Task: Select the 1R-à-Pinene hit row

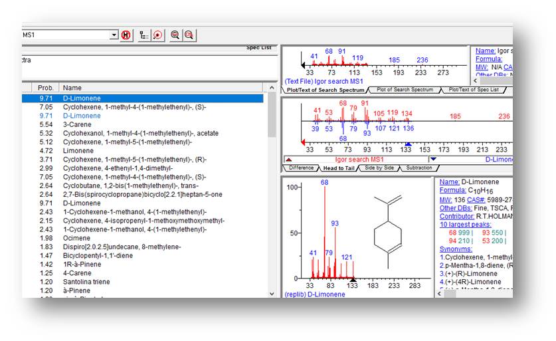Action: [x=143, y=265]
